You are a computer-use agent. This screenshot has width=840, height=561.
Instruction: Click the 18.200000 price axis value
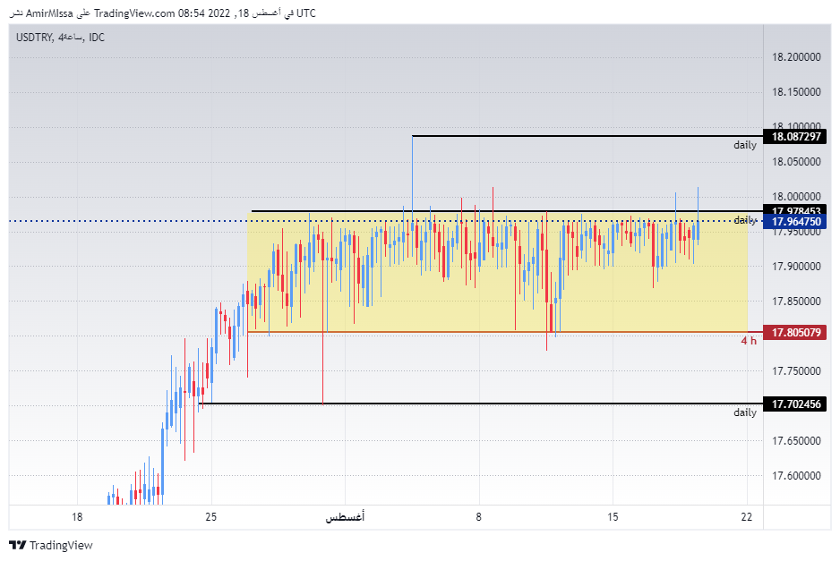[796, 57]
